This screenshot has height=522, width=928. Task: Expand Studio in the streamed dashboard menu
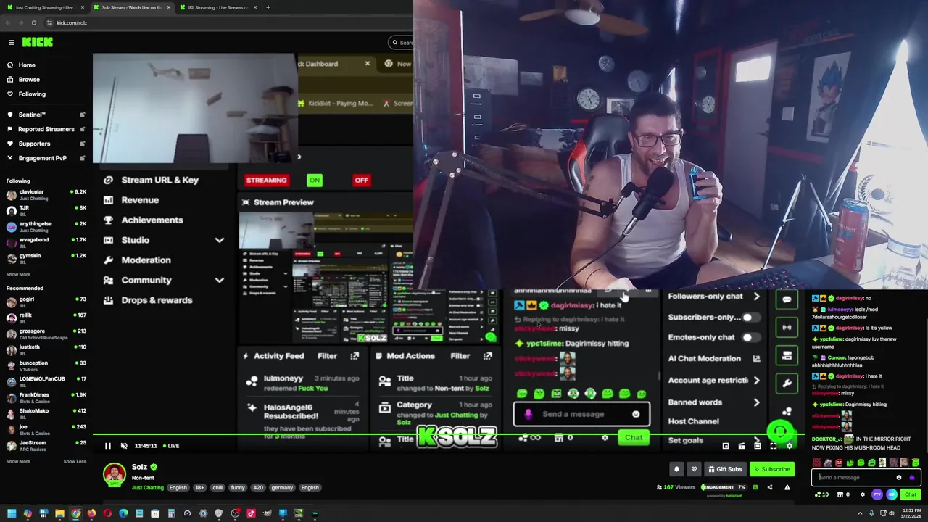tap(219, 240)
